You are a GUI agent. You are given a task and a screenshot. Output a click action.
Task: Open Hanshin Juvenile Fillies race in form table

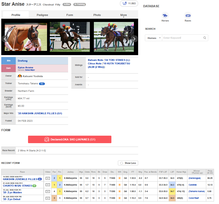tap(20, 179)
